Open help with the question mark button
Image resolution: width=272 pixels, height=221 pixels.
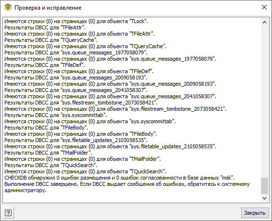coord(8,212)
